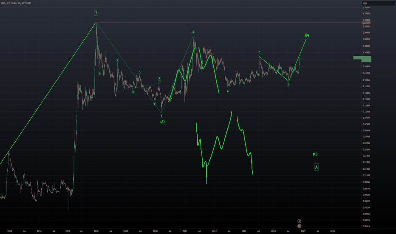Select the green shaded box on price axis
This screenshot has height=234, width=396.
click(x=362, y=59)
